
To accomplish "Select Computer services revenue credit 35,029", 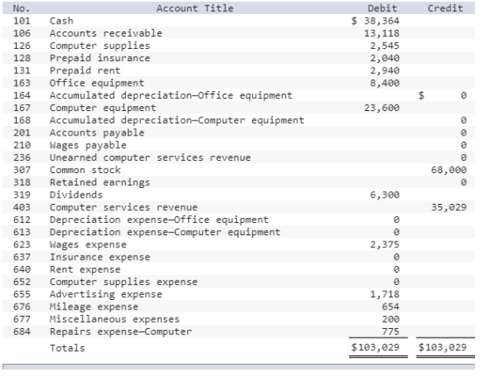I will 449,207.
